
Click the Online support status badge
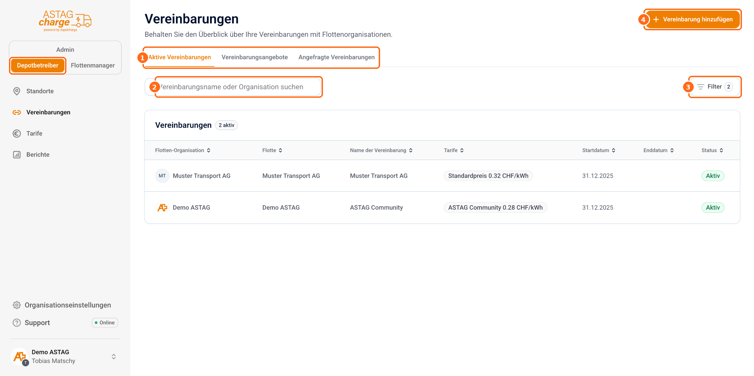click(105, 323)
